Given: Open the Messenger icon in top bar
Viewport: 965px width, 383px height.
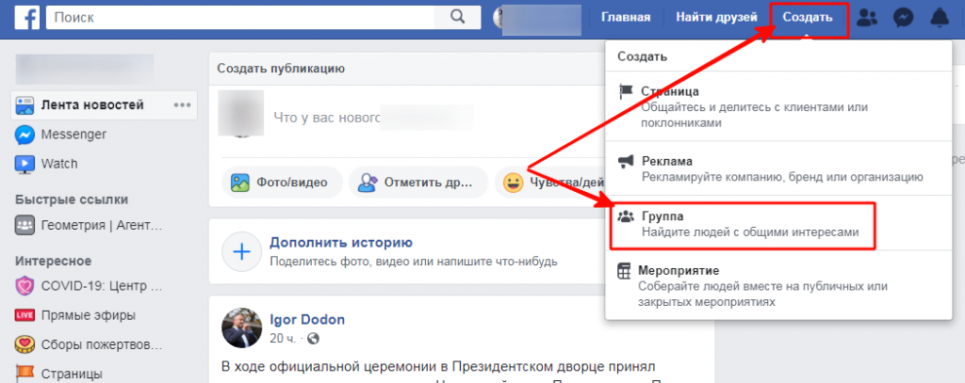Looking at the screenshot, I should click(903, 18).
